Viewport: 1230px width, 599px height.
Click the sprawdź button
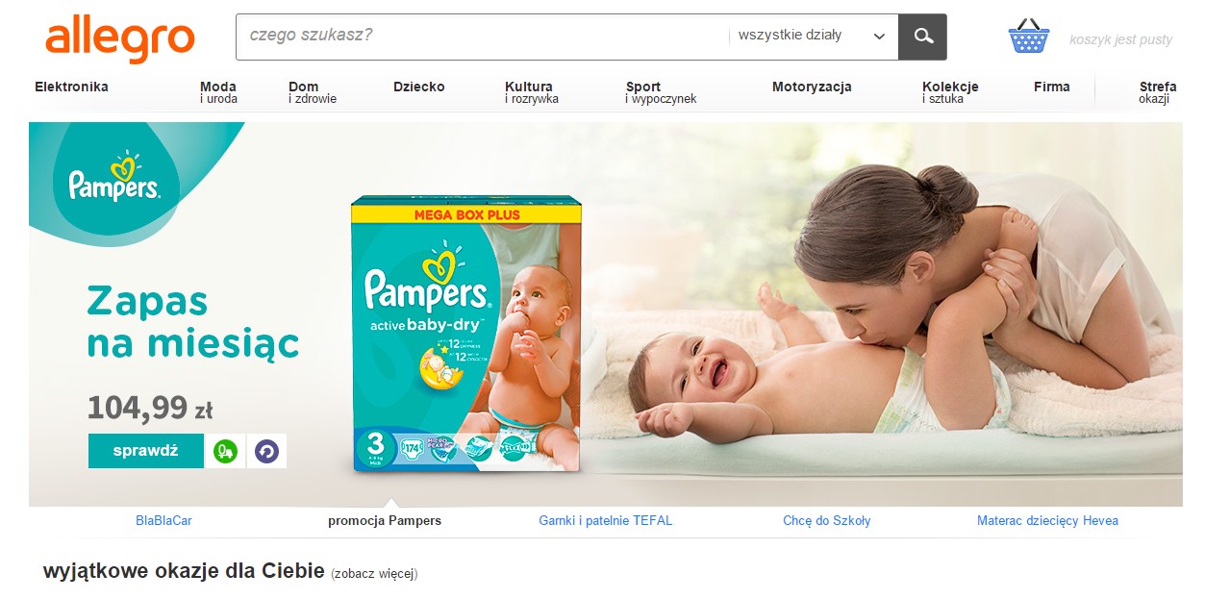[x=146, y=451]
